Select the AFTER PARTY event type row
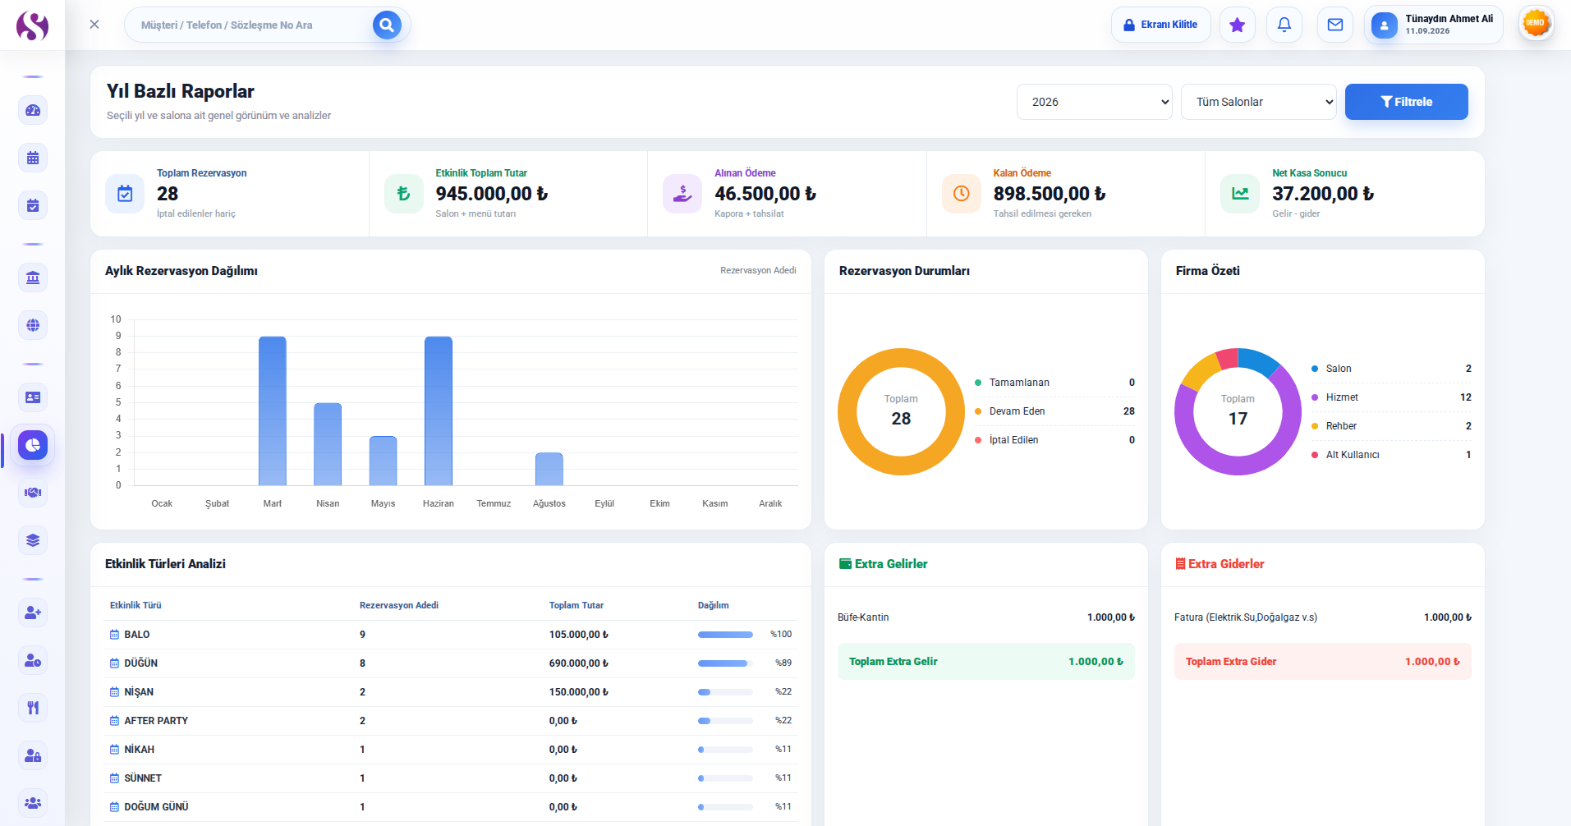Screen dimensions: 1571x826 coord(451,721)
